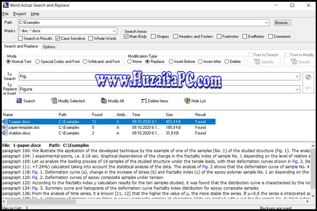Viewport: 317px width, 211px height.
Task: Select Special Codes and Font mode
Action: click(37, 62)
